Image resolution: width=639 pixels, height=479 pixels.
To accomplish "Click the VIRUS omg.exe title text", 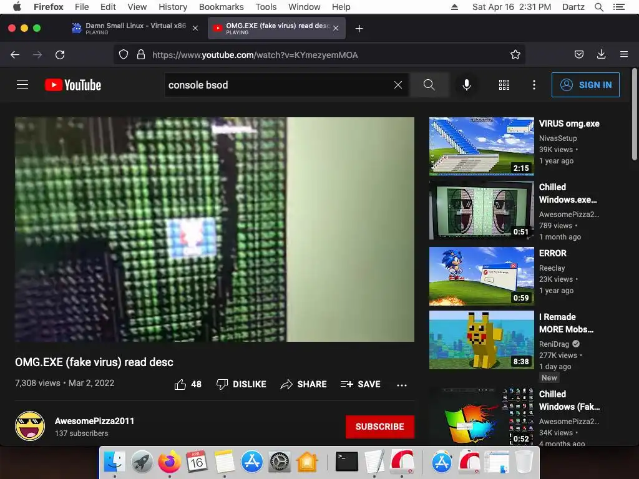I will tap(569, 123).
